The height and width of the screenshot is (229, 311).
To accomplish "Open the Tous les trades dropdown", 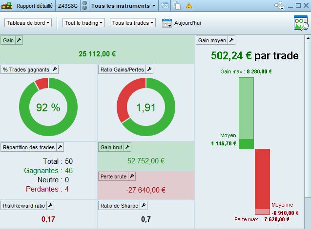I will point(133,23).
